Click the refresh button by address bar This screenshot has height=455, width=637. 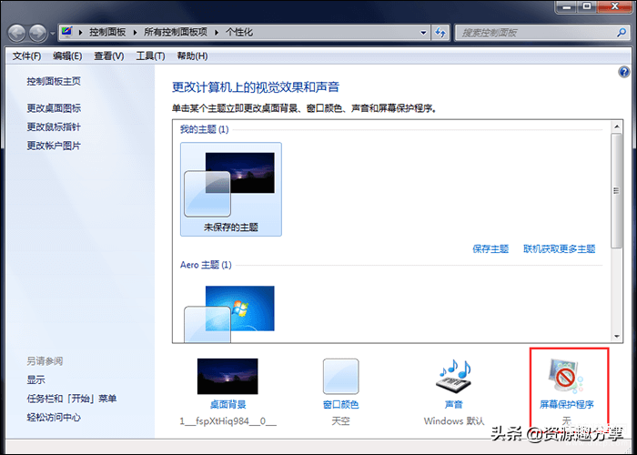point(440,33)
